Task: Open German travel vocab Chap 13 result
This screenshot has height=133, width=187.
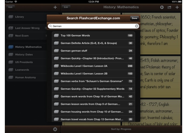Action: pos(94,119)
